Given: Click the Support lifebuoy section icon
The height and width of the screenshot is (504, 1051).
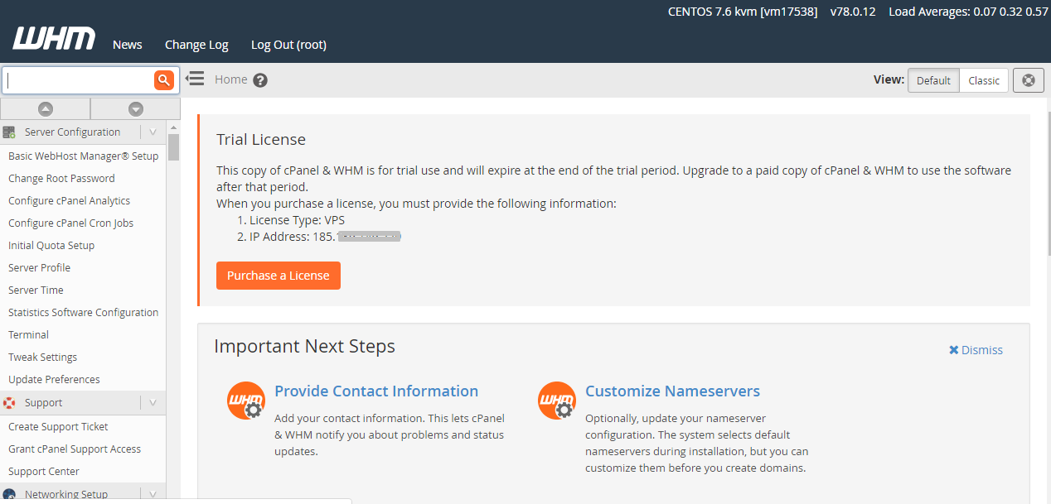Looking at the screenshot, I should click(10, 403).
